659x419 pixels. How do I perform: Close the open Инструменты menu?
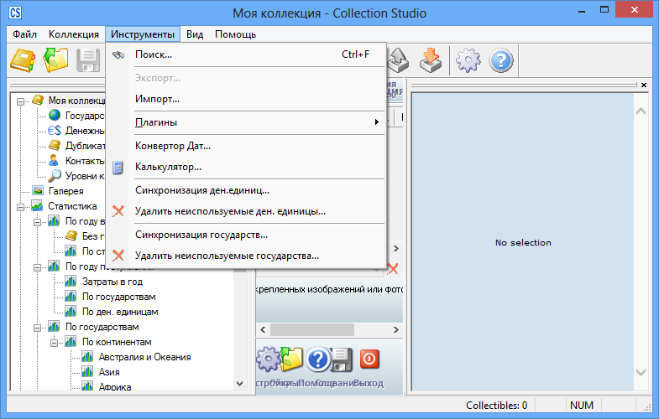click(x=143, y=34)
